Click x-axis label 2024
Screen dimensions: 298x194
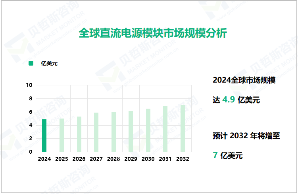44,159
